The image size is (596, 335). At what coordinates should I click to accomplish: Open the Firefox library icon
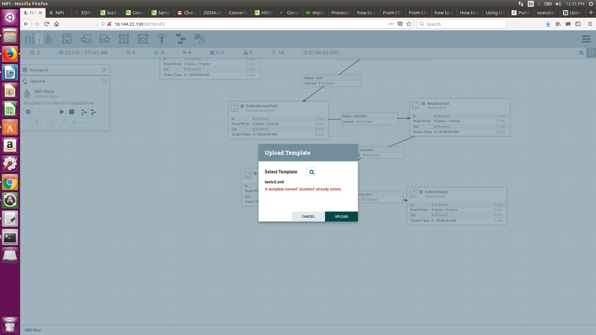(x=558, y=24)
